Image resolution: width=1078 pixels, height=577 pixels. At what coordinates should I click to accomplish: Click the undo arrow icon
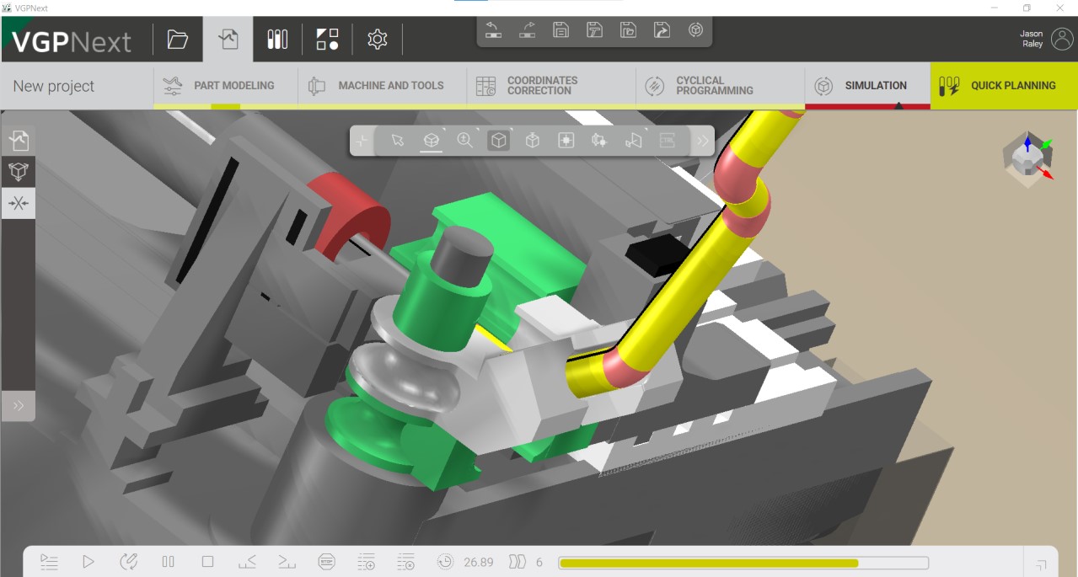(494, 30)
